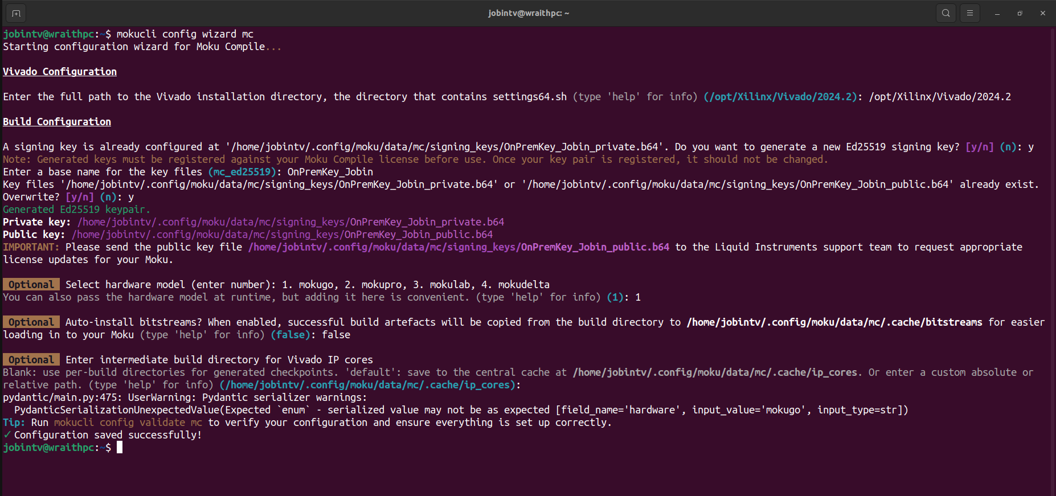Click the cursor at the last shell prompt

120,448
